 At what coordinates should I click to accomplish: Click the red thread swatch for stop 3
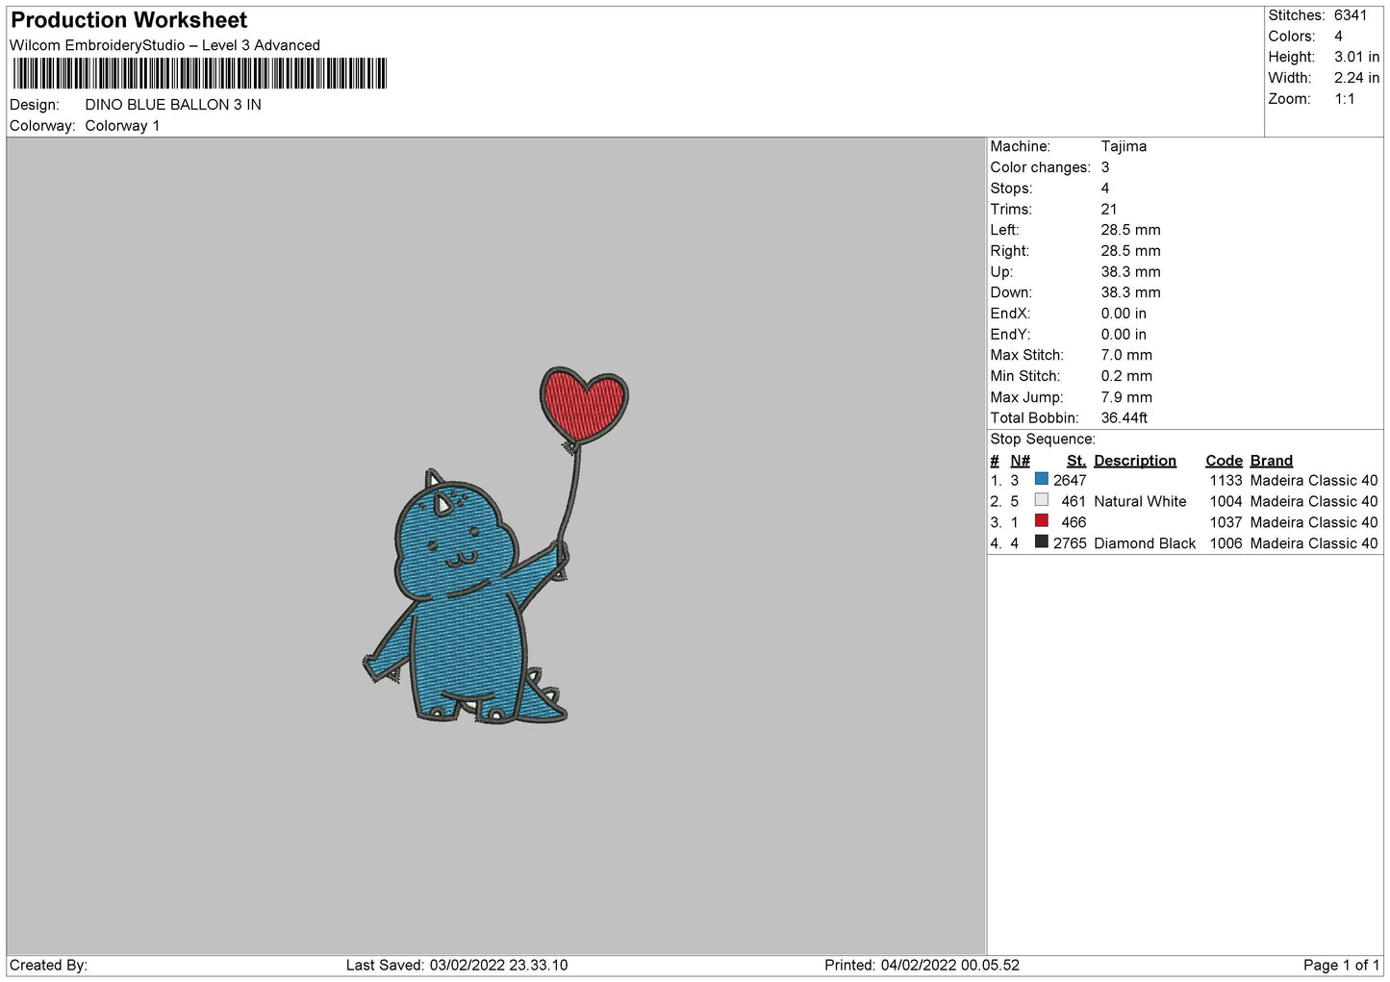[1041, 521]
